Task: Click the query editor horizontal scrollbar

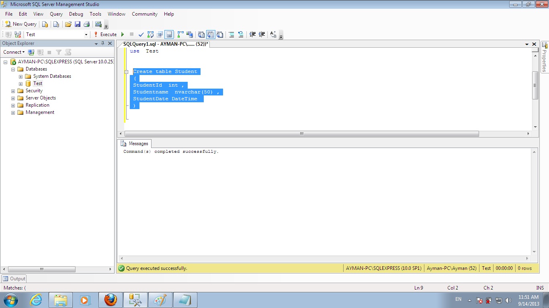Action: pyautogui.click(x=301, y=134)
